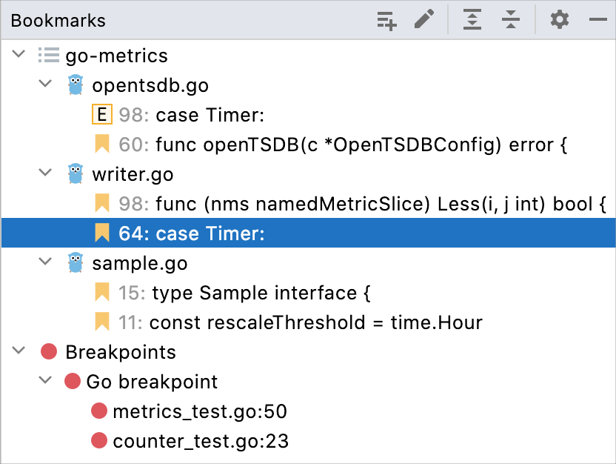Viewport: 616px width, 464px height.
Task: Click the Bookmarks panel title
Action: click(58, 20)
